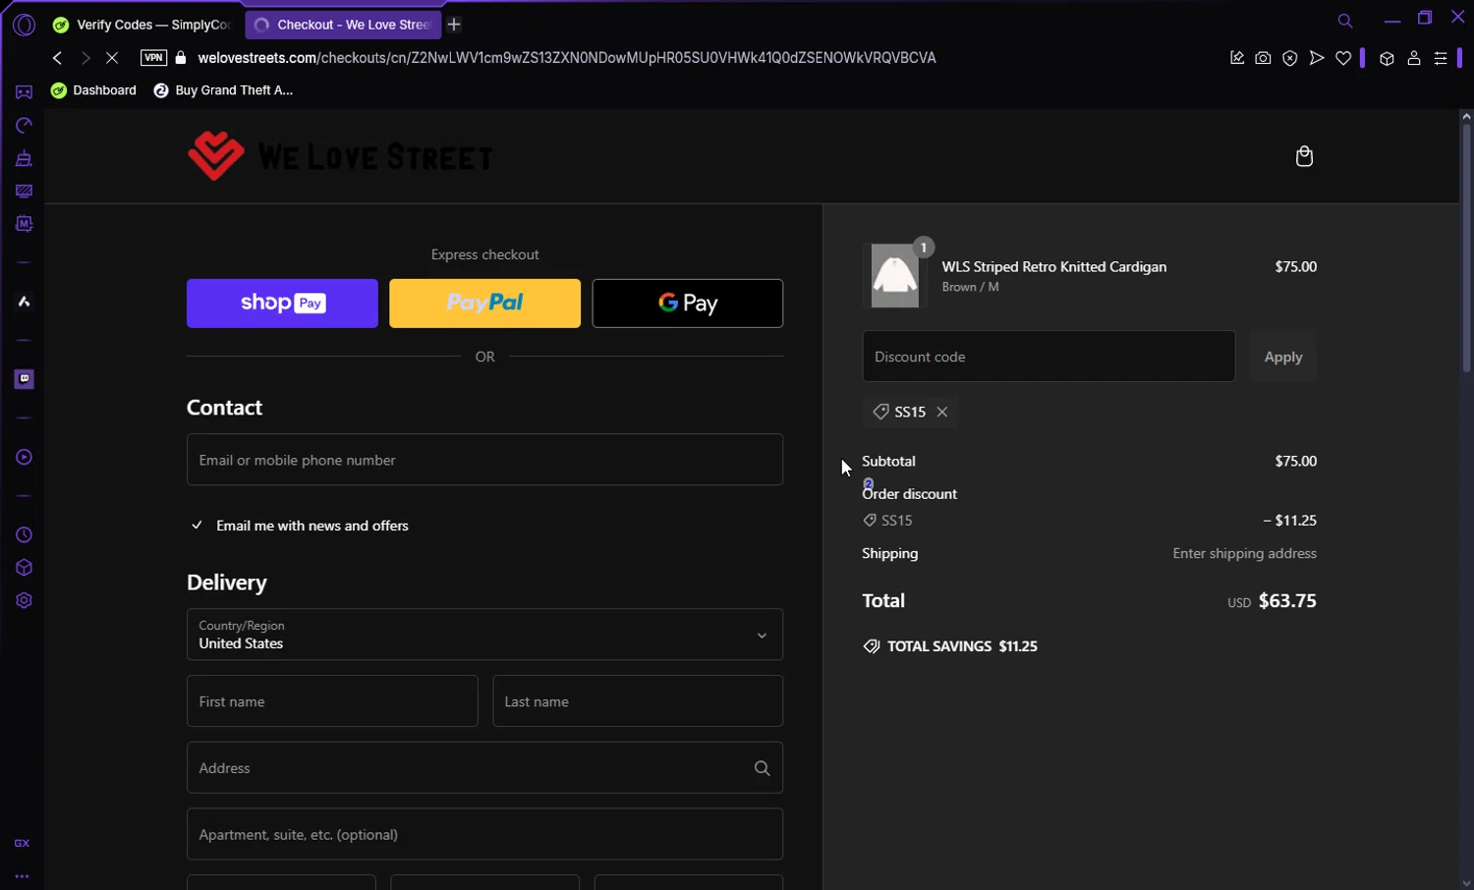Stop page loading with the X button
Screen dimensions: 1474x890
click(x=112, y=58)
